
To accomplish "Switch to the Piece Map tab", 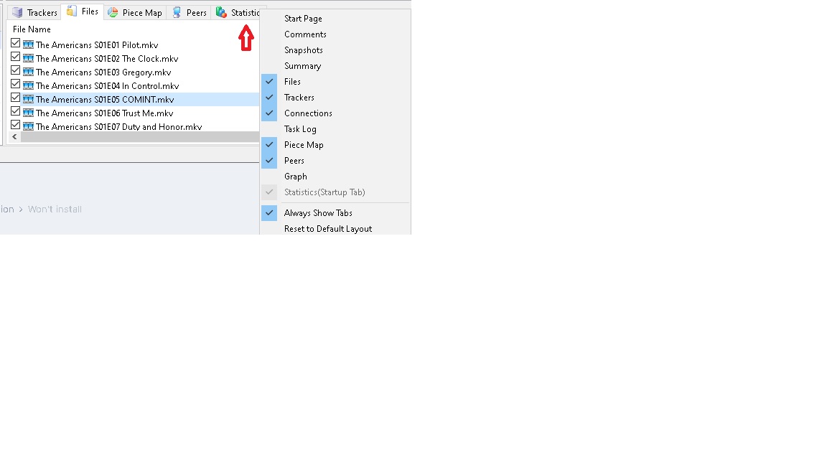I will (135, 13).
